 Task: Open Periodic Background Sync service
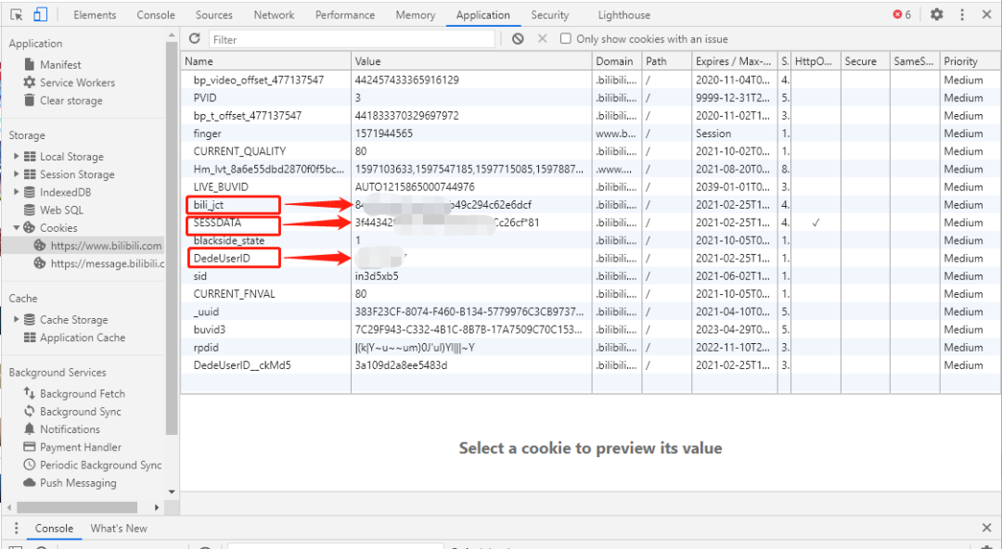coord(101,466)
